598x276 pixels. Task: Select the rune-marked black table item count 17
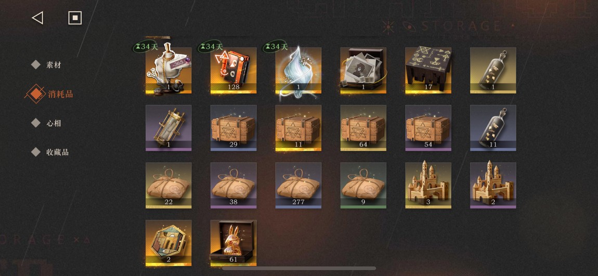pos(428,71)
